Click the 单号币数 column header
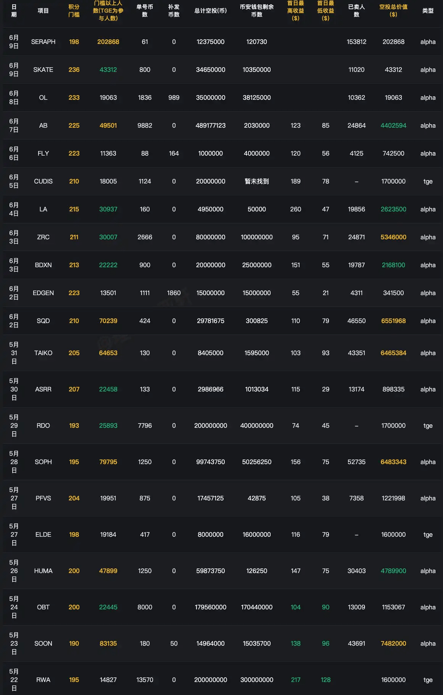This screenshot has height=695, width=443. [145, 11]
